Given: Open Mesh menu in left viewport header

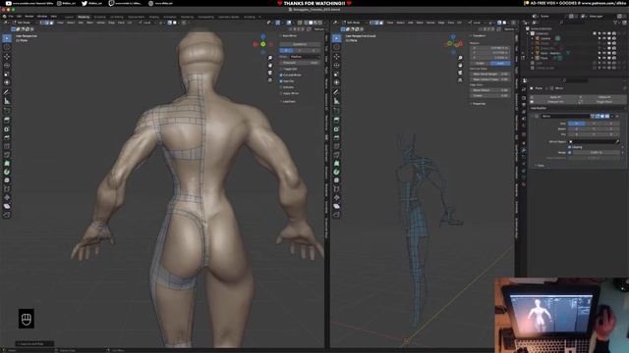Looking at the screenshot, I should pos(89,23).
